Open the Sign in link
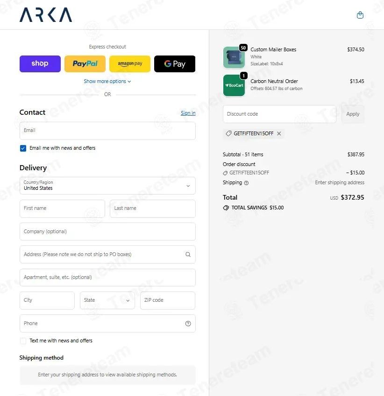Image resolution: width=384 pixels, height=396 pixels. point(188,113)
